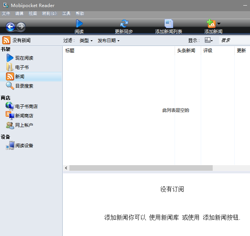The width and height of the screenshot is (250, 236).
Task: Click the 设备 section header
Action: click(6, 137)
